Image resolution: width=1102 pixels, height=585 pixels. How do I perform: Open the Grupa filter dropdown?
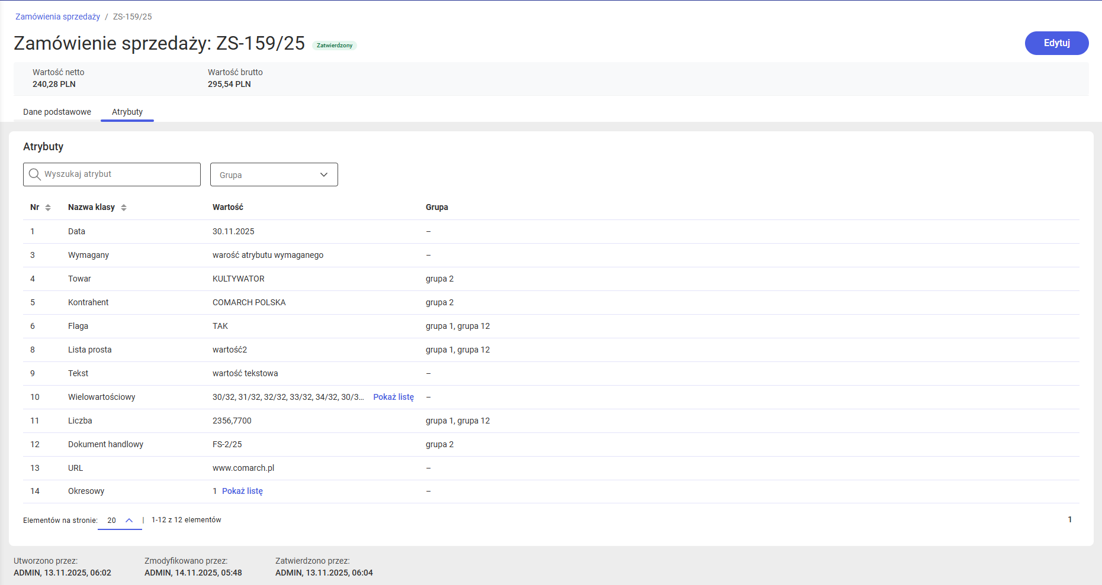(274, 175)
